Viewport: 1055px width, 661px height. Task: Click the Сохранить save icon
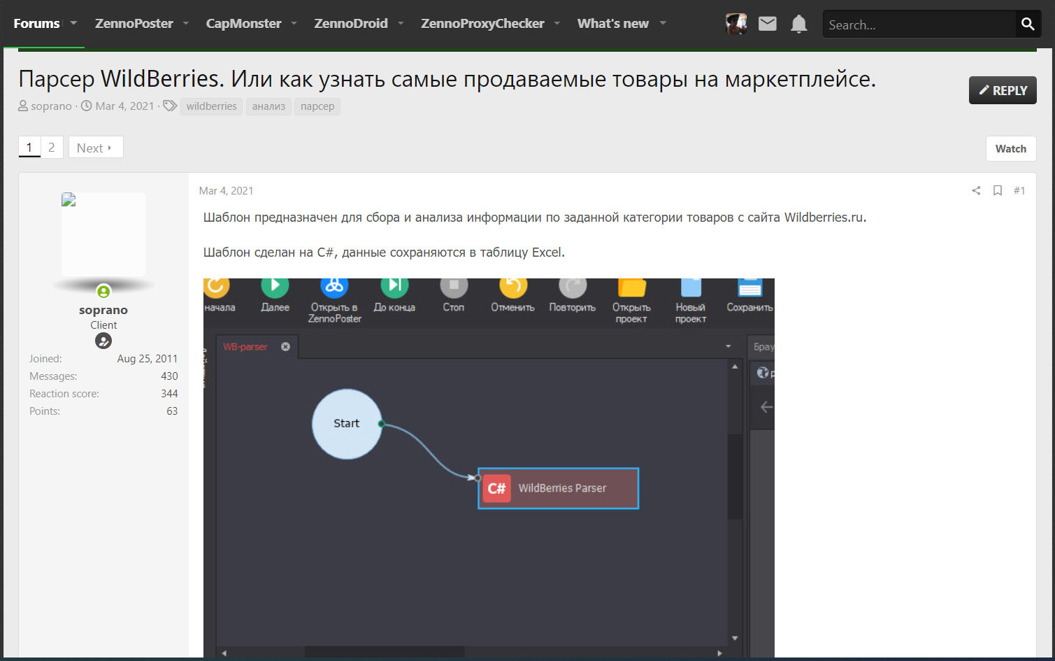750,287
